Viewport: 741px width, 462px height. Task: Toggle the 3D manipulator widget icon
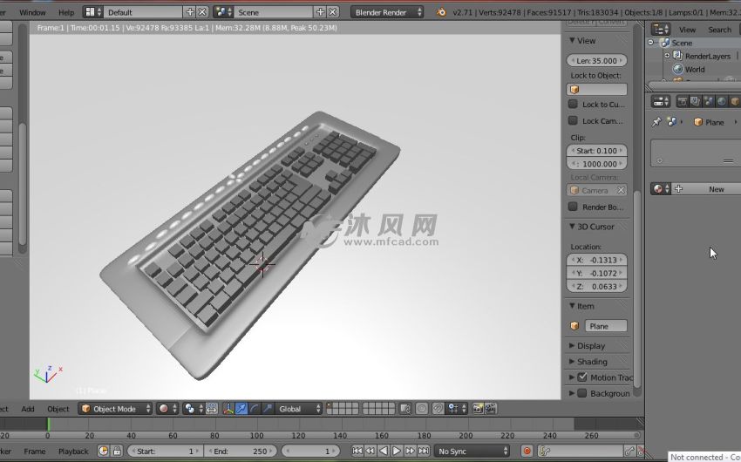pyautogui.click(x=228, y=408)
